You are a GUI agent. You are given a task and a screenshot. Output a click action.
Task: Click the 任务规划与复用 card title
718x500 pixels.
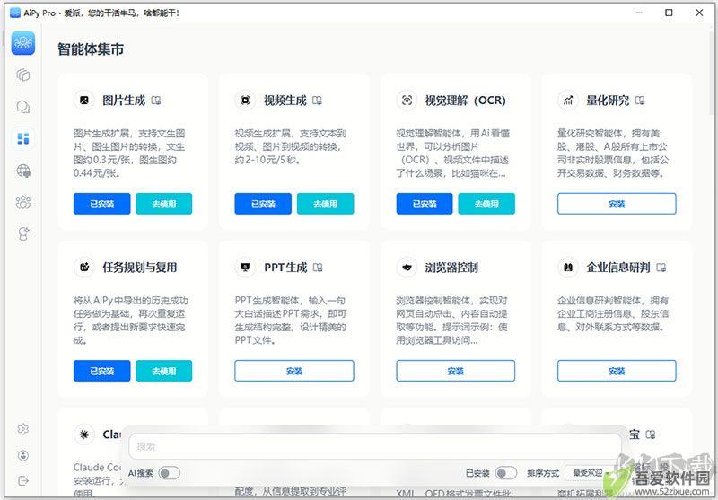(x=140, y=268)
